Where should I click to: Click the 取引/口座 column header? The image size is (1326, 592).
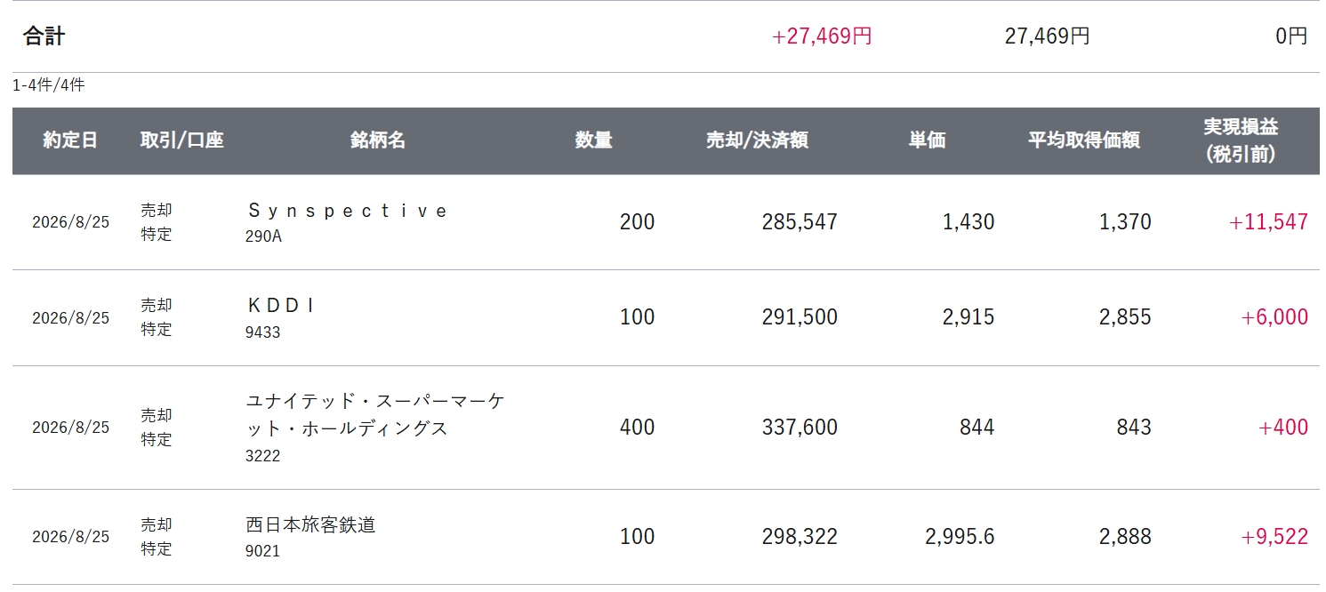181,140
